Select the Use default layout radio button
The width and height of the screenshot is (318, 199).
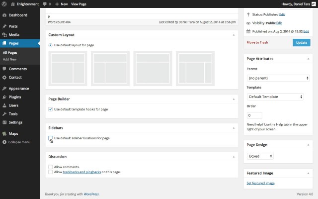pos(51,45)
